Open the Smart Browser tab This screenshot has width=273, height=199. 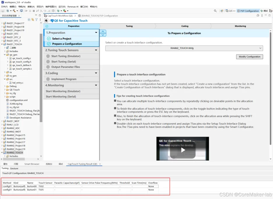pyautogui.click(x=32, y=164)
